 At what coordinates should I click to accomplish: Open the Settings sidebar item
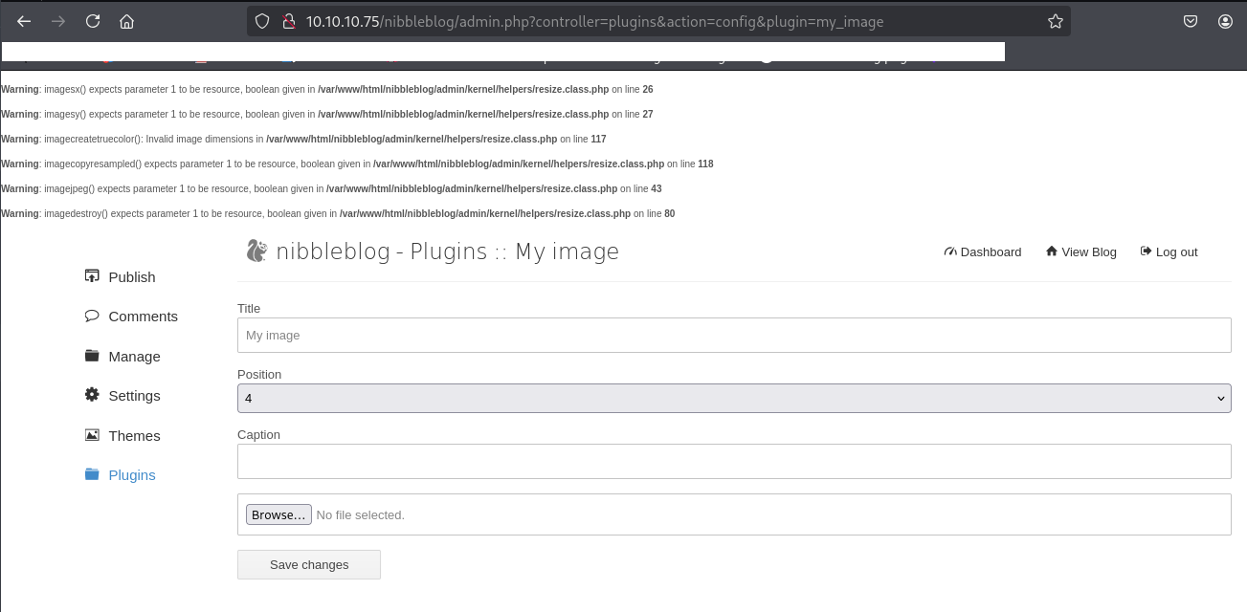[134, 396]
